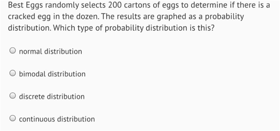Click the "bimodal distribution" answer label
This screenshot has height=131, width=280.
[52, 74]
